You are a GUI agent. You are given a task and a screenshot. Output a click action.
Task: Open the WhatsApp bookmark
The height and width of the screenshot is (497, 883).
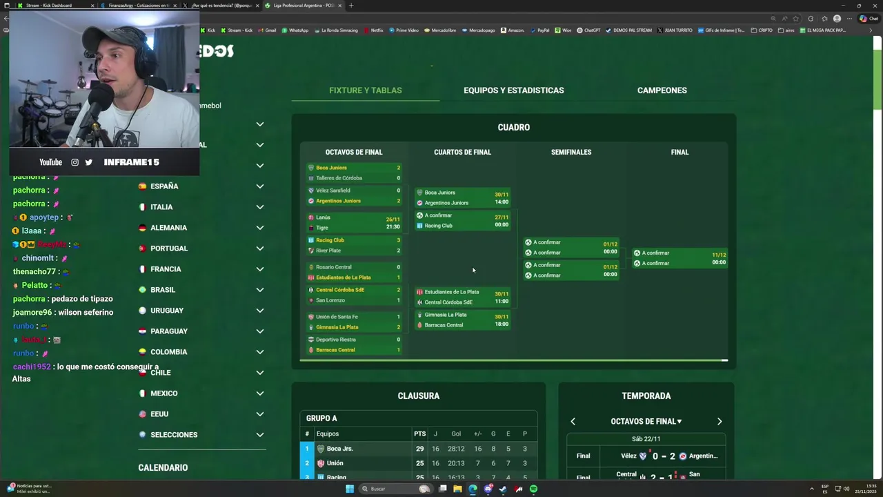[x=295, y=30]
